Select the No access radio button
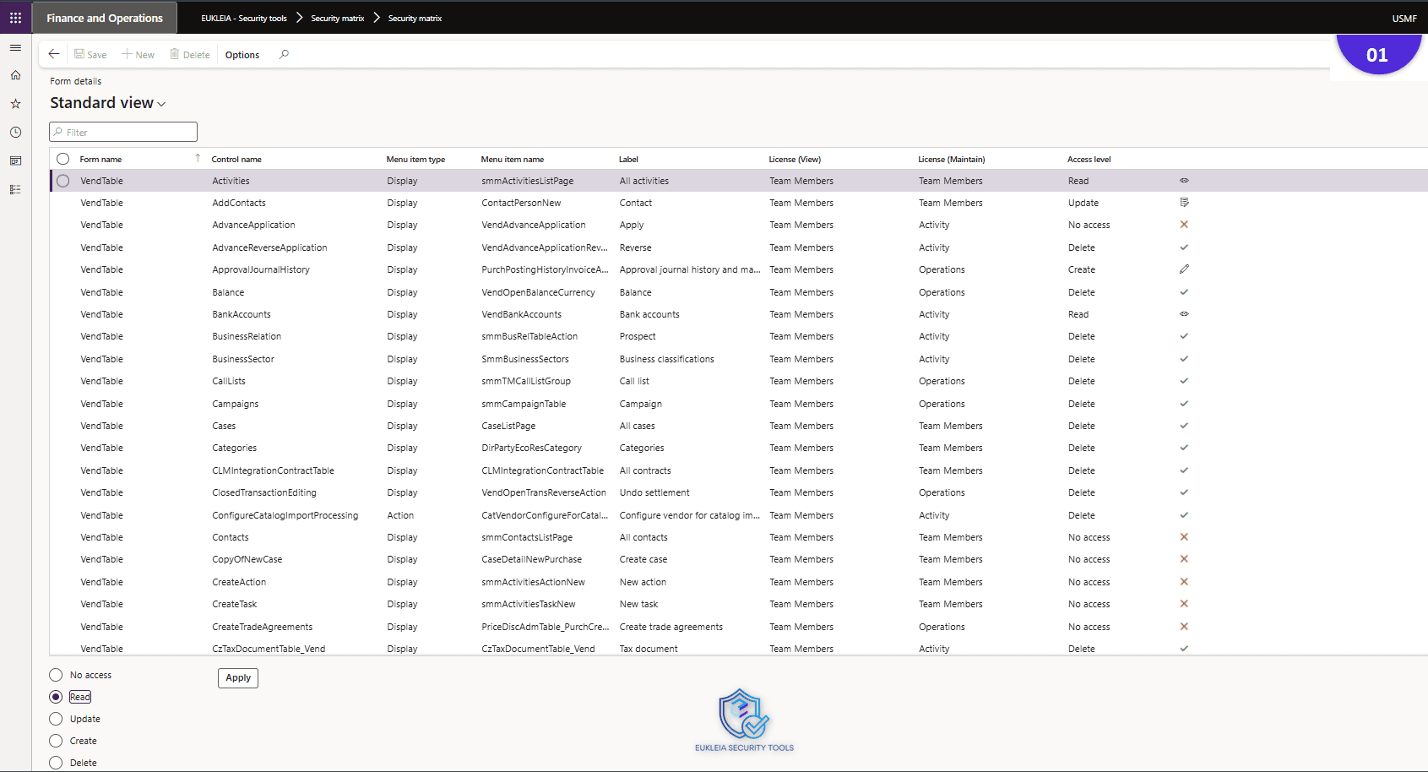Screen dimensions: 1428x772 point(56,675)
